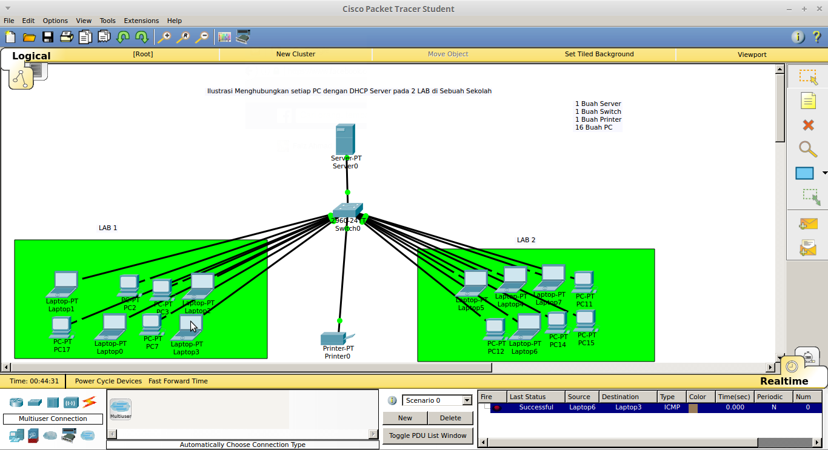The height and width of the screenshot is (450, 828).
Task: Select the Connections lightning bolt category
Action: (x=89, y=402)
